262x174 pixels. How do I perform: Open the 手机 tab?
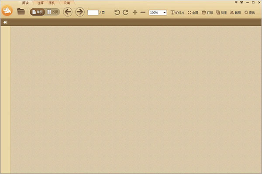coord(52,3)
